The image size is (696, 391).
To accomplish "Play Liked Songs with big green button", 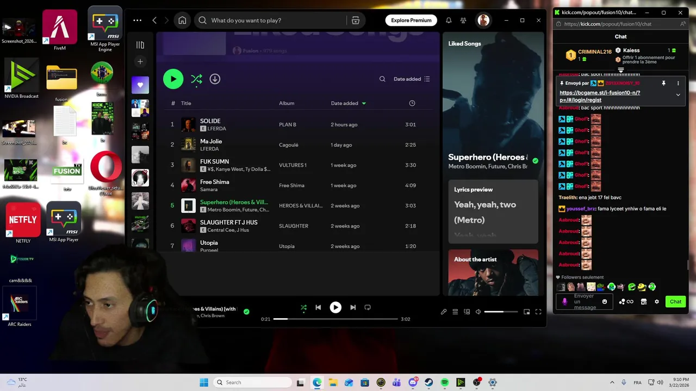I will pos(173,79).
